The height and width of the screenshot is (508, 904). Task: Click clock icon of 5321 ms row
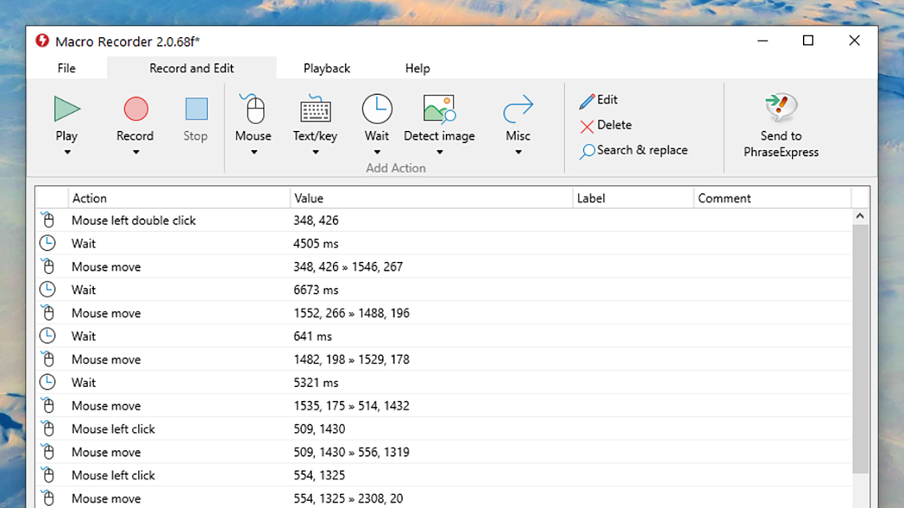(47, 382)
